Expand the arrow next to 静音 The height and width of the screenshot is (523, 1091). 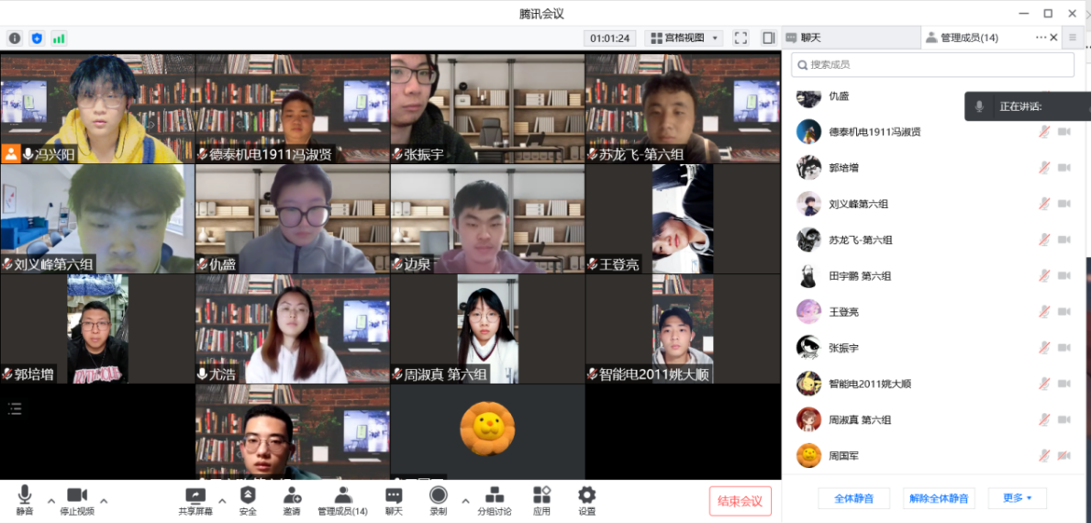(x=51, y=501)
